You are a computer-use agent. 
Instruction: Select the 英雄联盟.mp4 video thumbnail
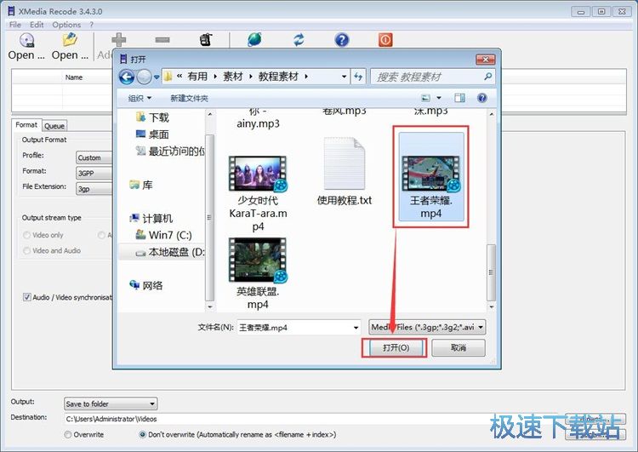[x=258, y=260]
